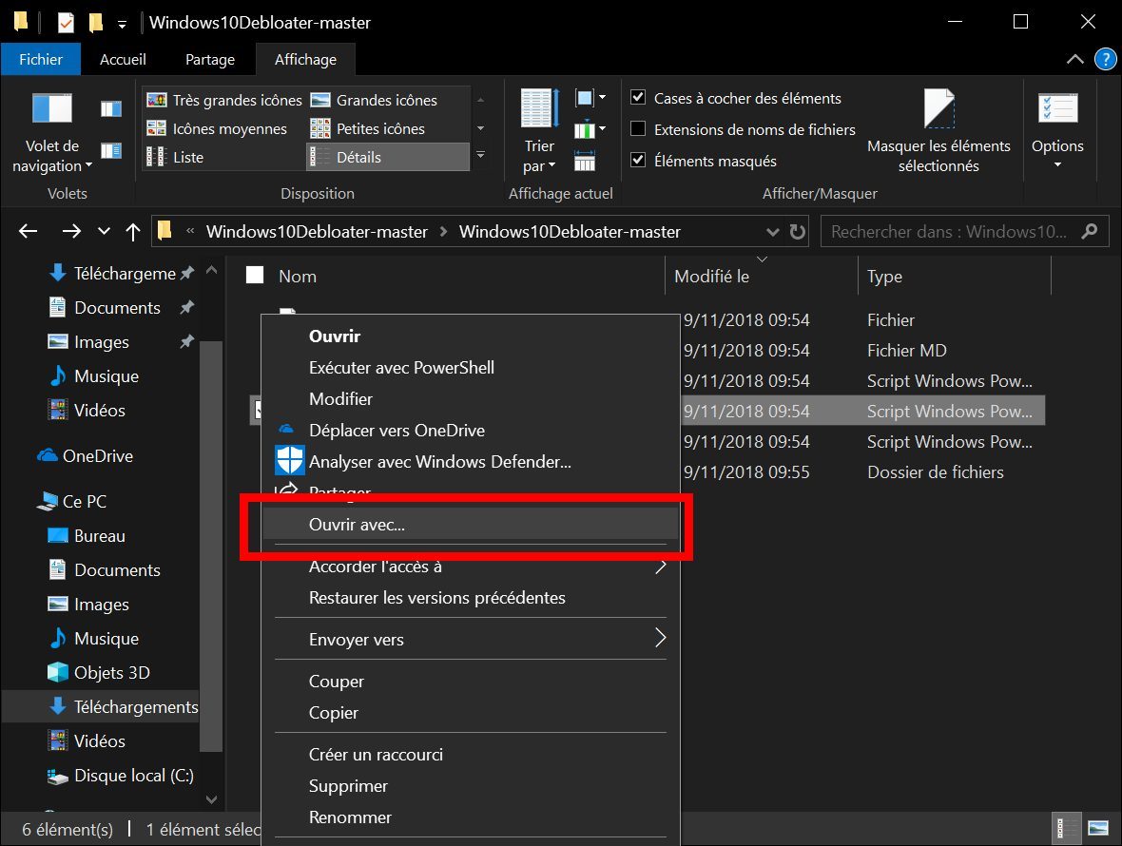1122x846 pixels.
Task: Choose Supprimer in the context menu
Action: [x=471, y=786]
